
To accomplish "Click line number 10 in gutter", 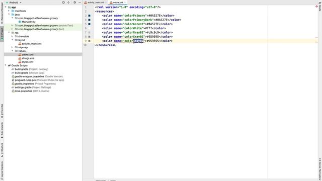I will (85, 45).
